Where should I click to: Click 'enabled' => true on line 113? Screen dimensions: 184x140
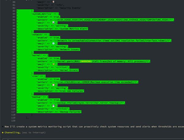point(48,100)
